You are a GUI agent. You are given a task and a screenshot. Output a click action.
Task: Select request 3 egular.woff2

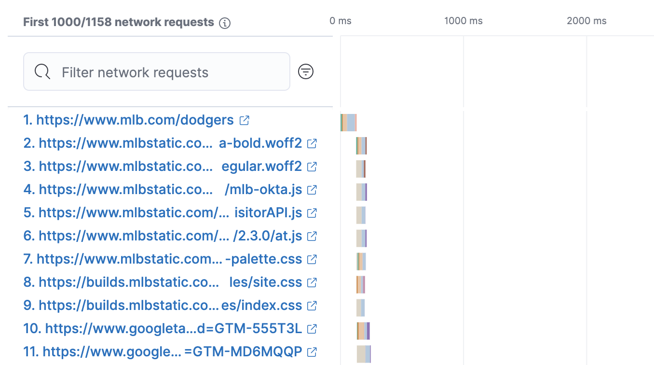click(x=163, y=167)
